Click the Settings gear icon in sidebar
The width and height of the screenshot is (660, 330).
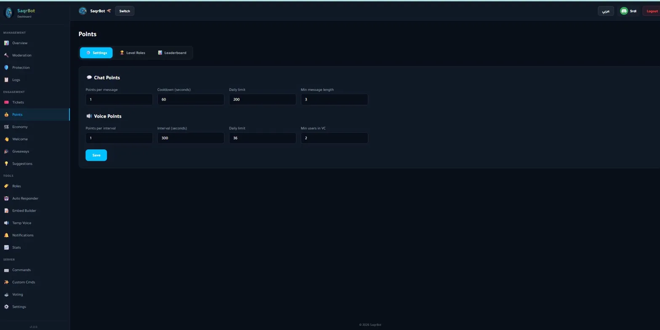(x=6, y=306)
